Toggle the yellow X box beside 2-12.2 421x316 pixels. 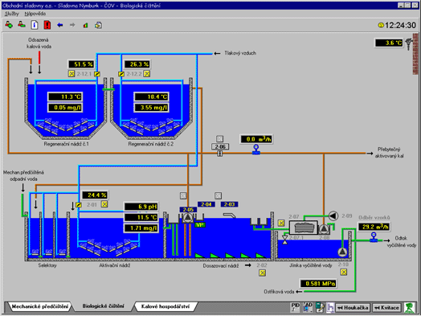tap(146, 74)
